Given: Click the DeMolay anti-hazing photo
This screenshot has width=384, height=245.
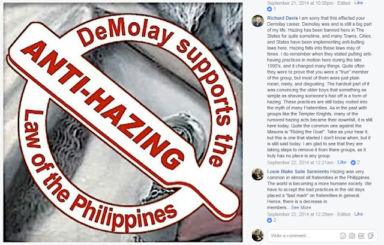Looking at the screenshot, I should tap(122, 122).
